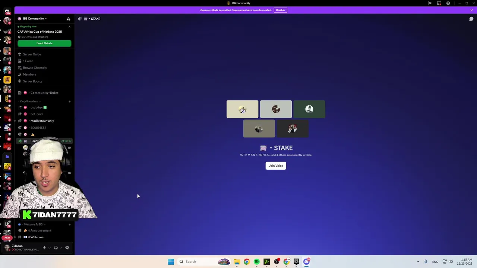
Task: Click the first participant thumbnail with yellow background
Action: click(x=242, y=109)
